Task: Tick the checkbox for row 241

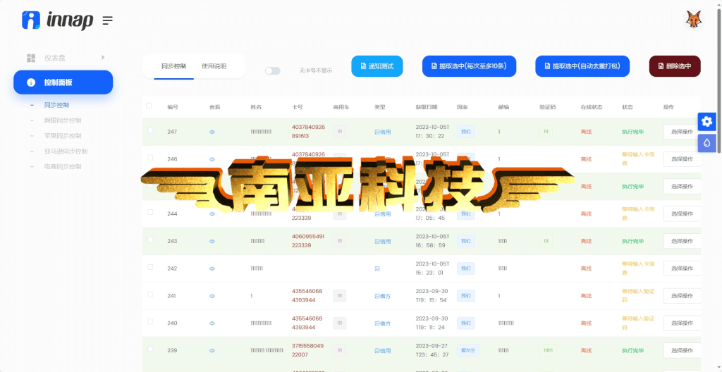Action: [150, 294]
